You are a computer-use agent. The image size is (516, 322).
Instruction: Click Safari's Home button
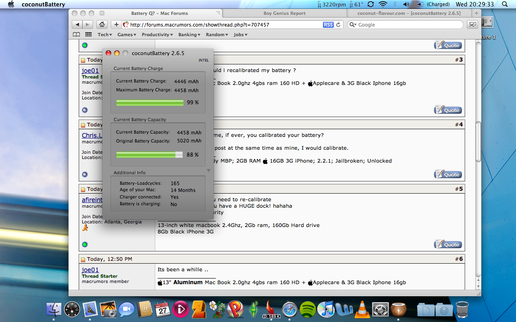[102, 25]
